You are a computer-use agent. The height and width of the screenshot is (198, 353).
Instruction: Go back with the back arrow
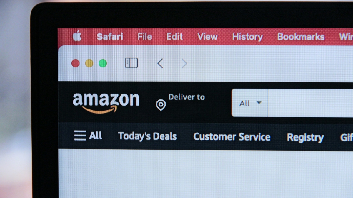(x=160, y=63)
